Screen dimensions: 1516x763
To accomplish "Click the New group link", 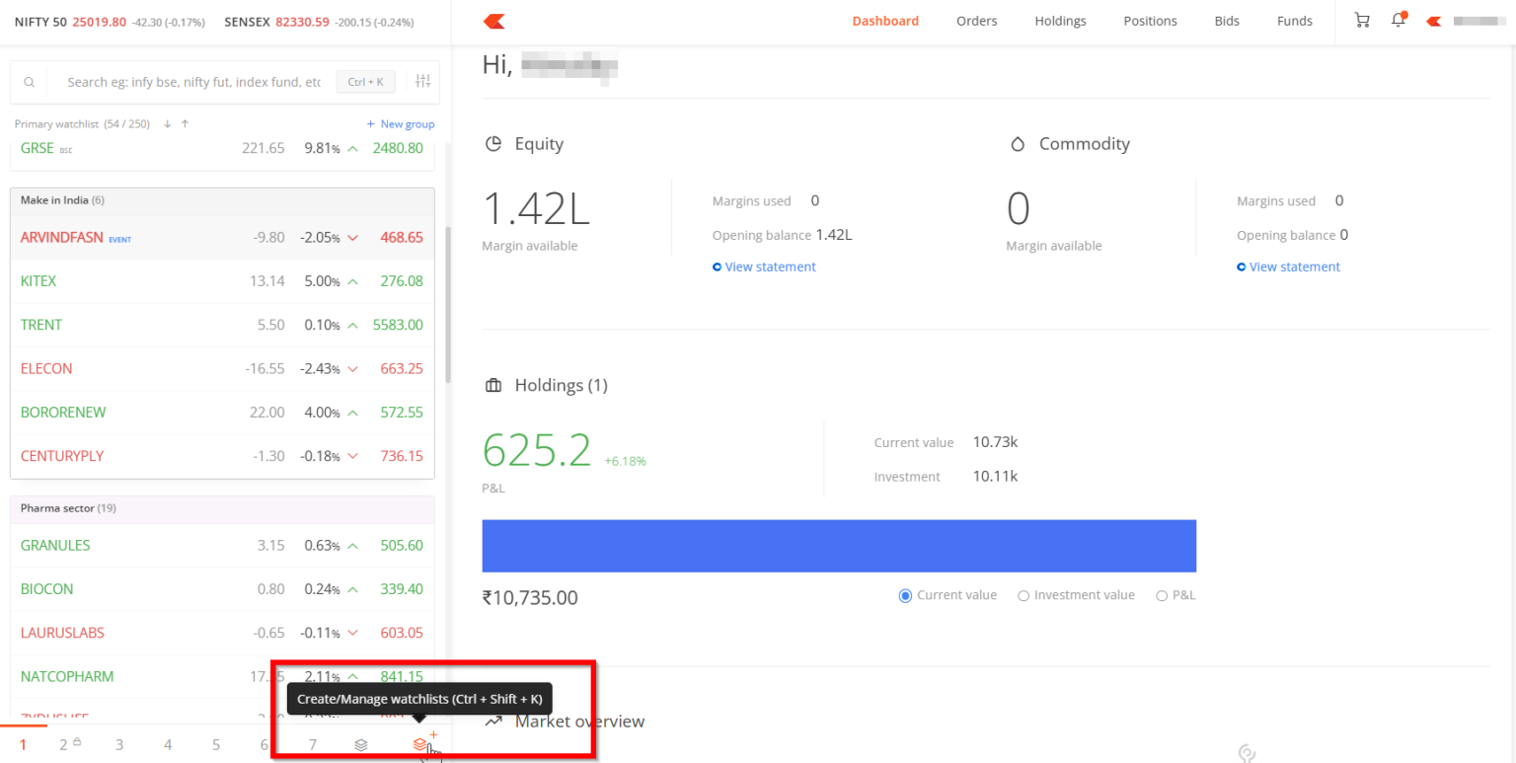I will (401, 123).
